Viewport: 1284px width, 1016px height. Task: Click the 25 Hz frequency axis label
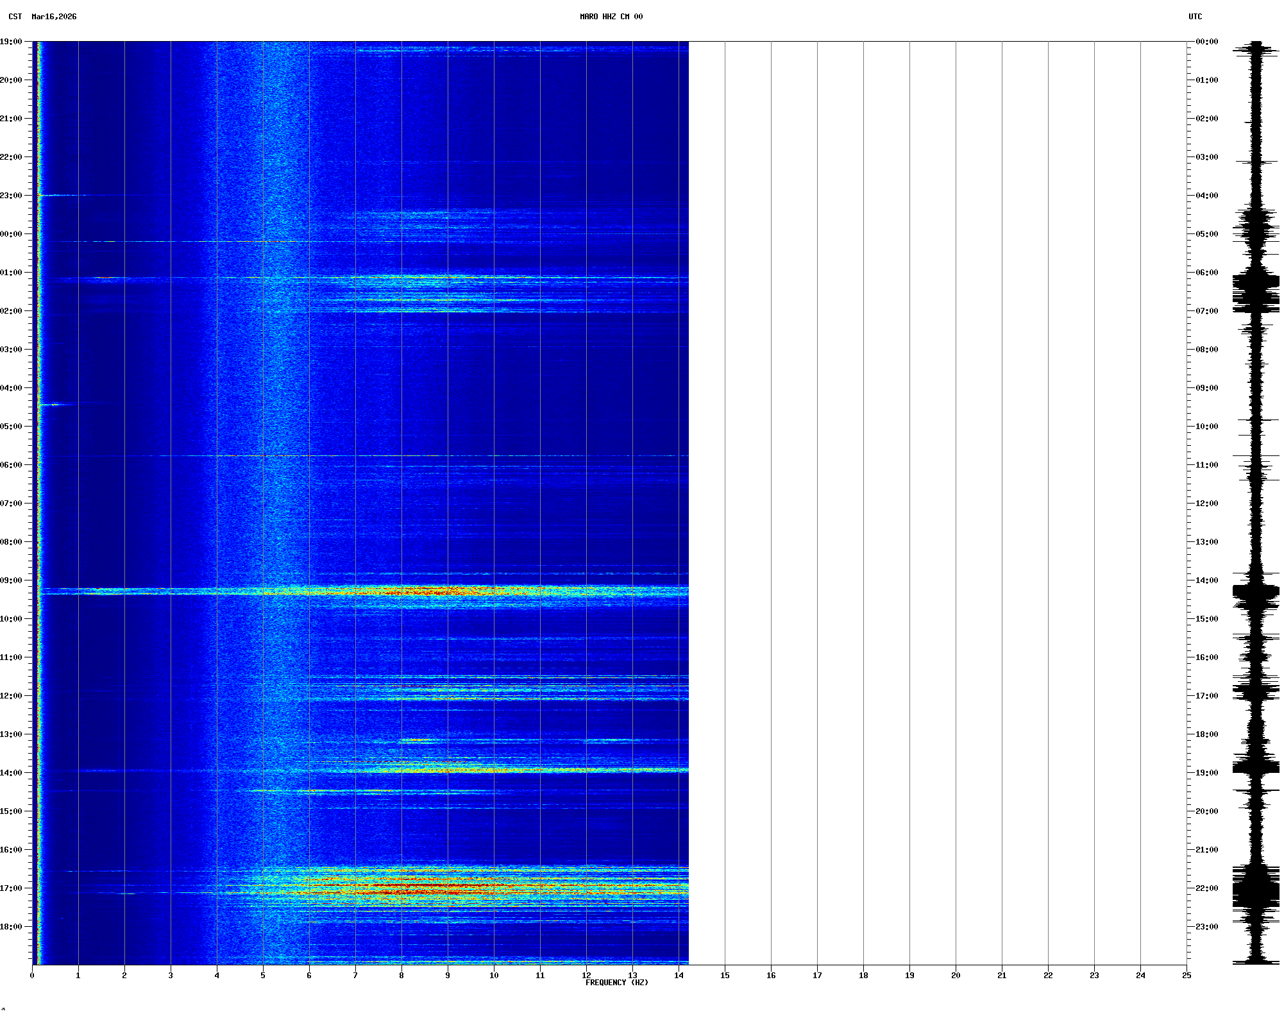(1187, 976)
